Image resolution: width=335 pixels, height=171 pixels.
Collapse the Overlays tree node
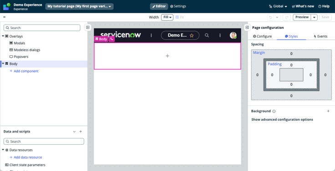pos(3,36)
